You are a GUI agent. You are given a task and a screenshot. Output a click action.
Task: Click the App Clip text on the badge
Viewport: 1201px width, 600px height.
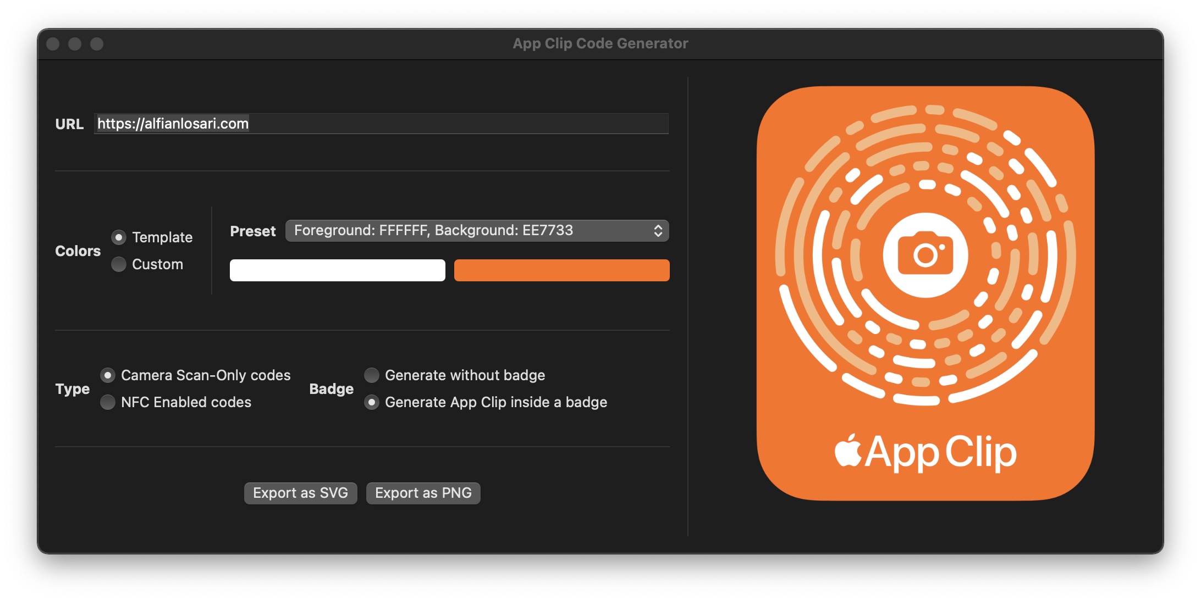point(941,453)
